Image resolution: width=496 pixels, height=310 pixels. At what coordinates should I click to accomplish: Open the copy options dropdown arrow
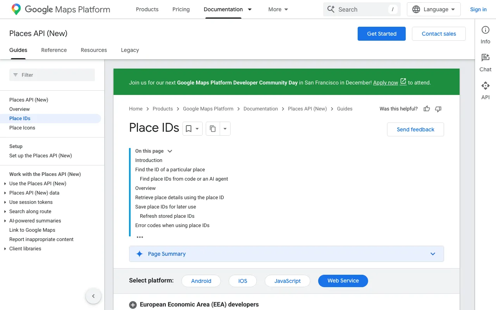(225, 129)
